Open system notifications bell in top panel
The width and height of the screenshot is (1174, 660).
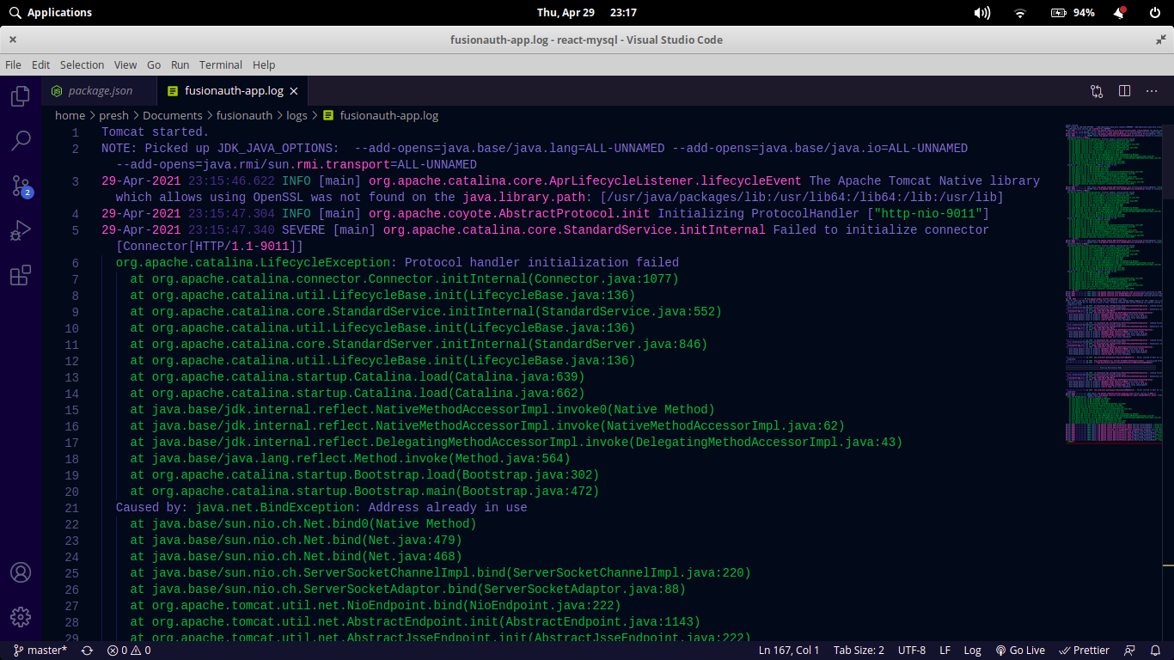(1120, 13)
